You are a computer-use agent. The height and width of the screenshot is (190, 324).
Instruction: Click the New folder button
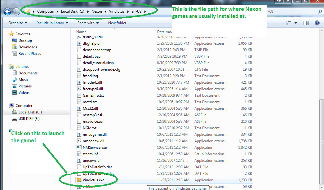coord(117,23)
